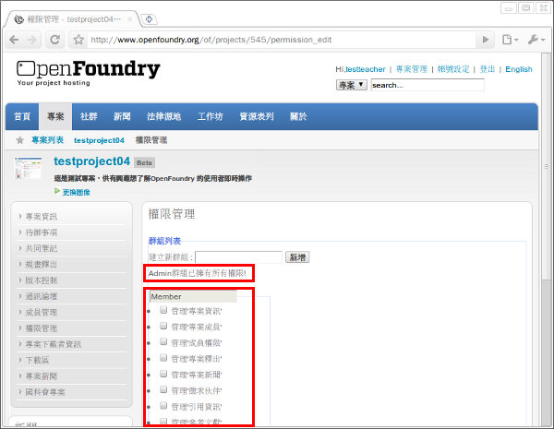Open 國科會專案 in the sidebar
554x429 pixels.
[45, 392]
